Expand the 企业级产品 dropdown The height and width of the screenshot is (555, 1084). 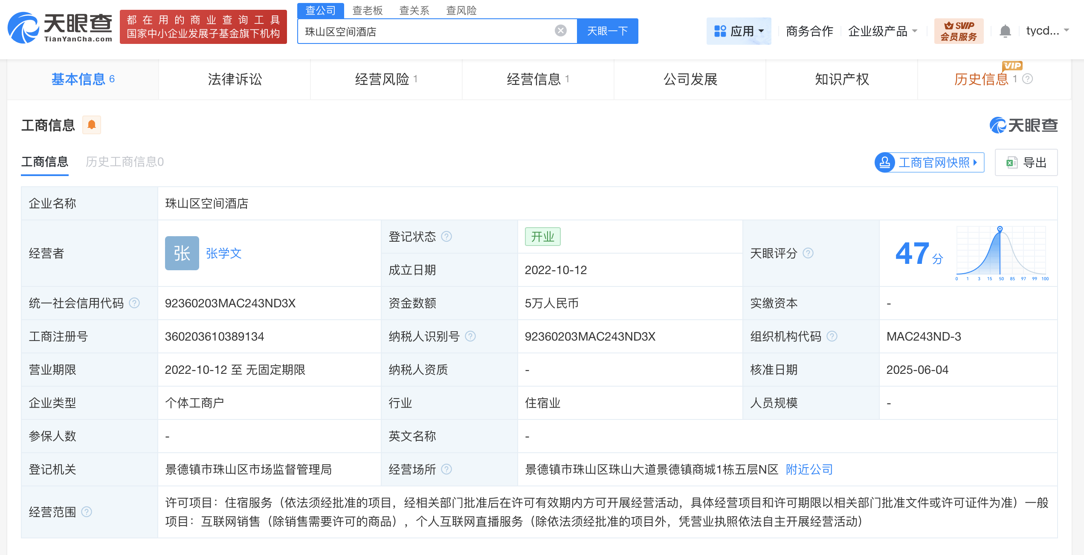pyautogui.click(x=882, y=31)
